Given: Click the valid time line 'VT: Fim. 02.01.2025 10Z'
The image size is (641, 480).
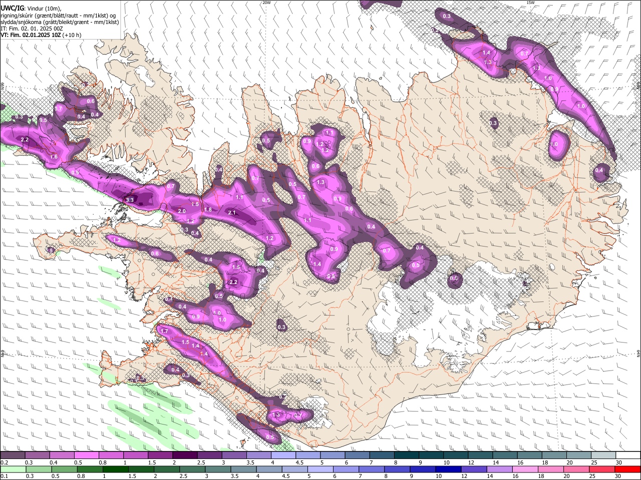Looking at the screenshot, I should click(31, 35).
